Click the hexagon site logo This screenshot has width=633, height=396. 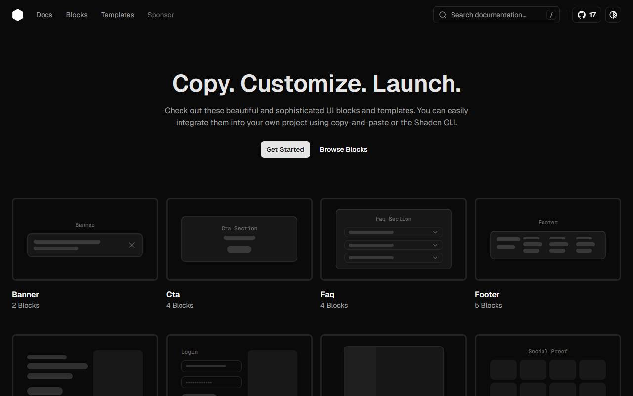(18, 15)
